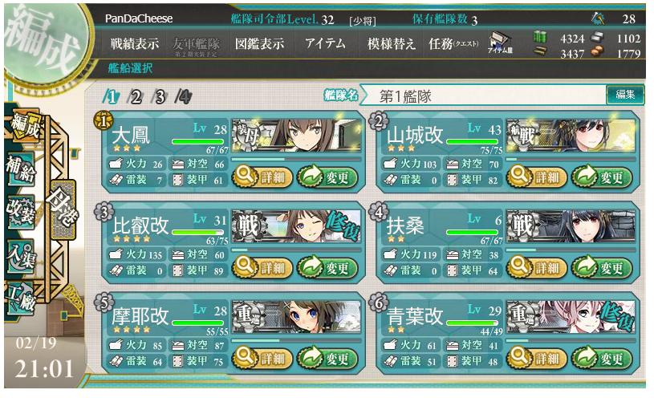Open the 編成 (Organize) sidebar icon
This screenshot has height=398, width=654.
[x=25, y=125]
